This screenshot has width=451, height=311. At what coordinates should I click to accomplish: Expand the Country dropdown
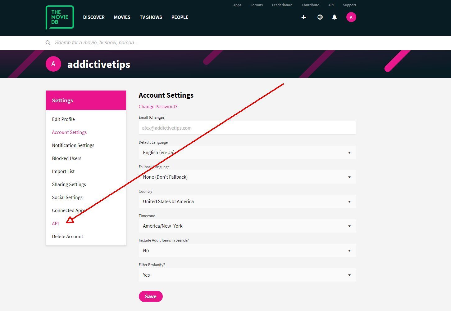tap(247, 202)
